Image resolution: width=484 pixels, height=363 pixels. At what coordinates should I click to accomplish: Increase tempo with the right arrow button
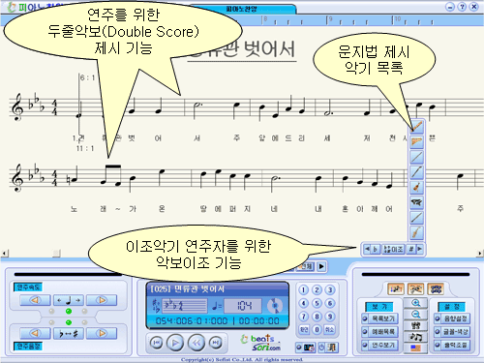(102, 300)
